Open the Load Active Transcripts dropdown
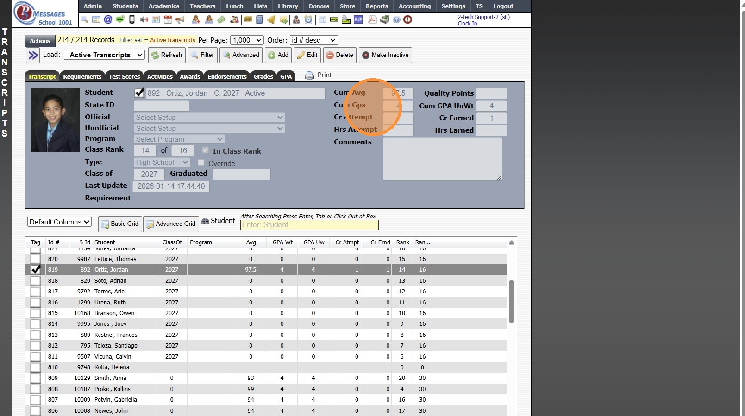Viewport: 745px width, 416px height. click(x=104, y=55)
